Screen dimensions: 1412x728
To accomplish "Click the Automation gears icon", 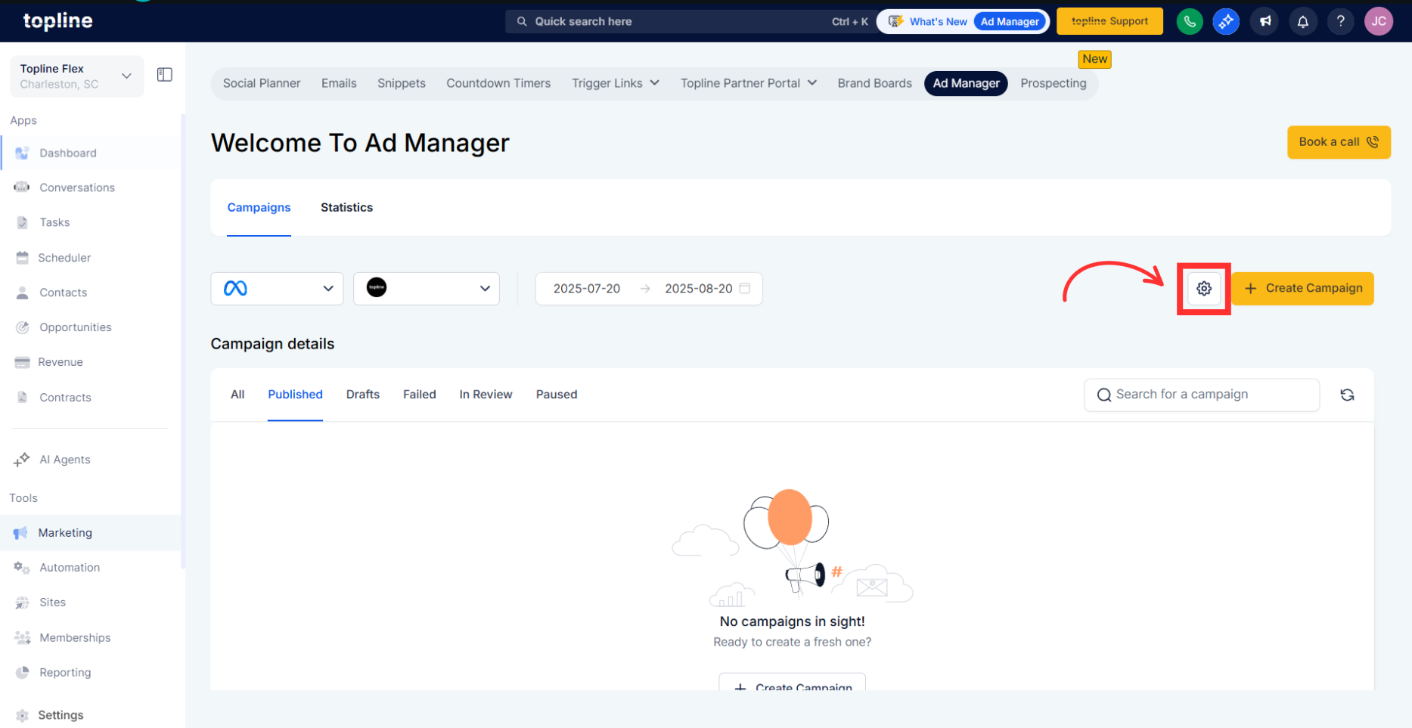I will 22,568.
